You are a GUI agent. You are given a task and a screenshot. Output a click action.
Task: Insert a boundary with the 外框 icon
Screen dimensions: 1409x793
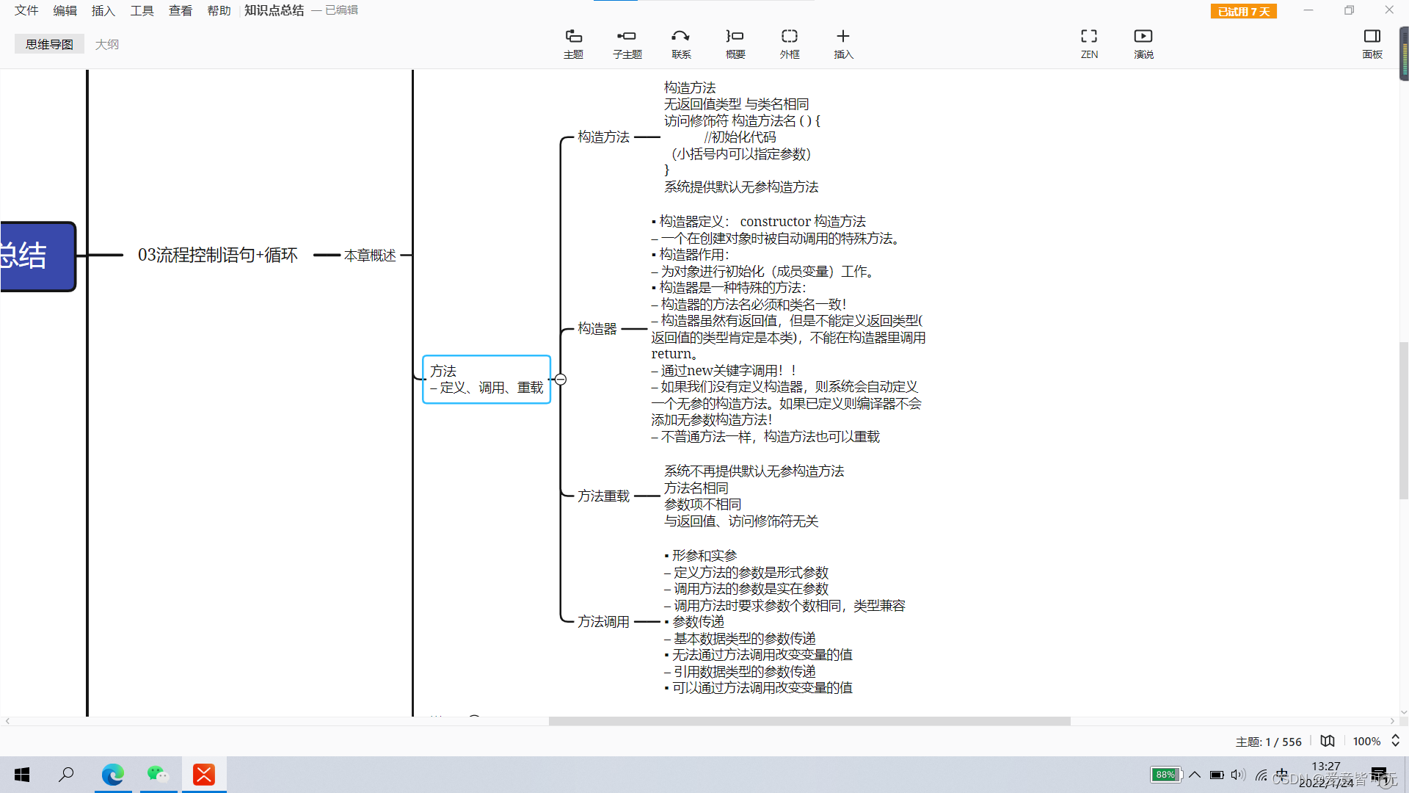(790, 43)
